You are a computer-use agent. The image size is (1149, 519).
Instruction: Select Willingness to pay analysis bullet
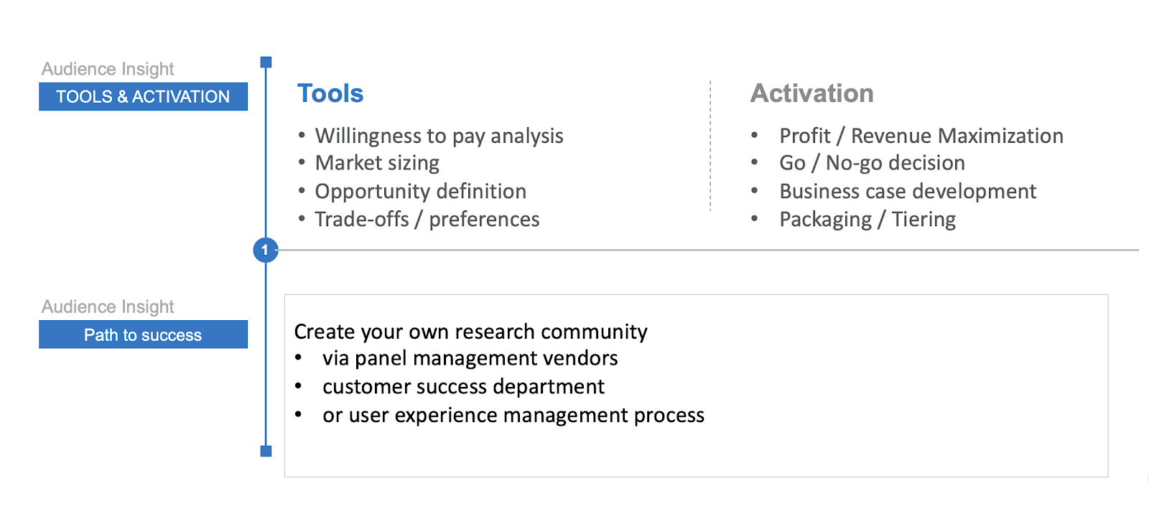coord(439,136)
